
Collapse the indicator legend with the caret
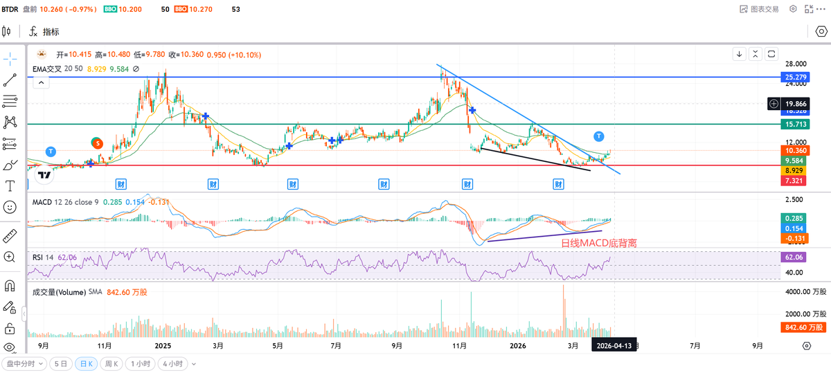pos(41,83)
